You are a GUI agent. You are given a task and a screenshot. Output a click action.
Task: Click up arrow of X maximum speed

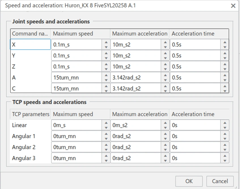106,42
